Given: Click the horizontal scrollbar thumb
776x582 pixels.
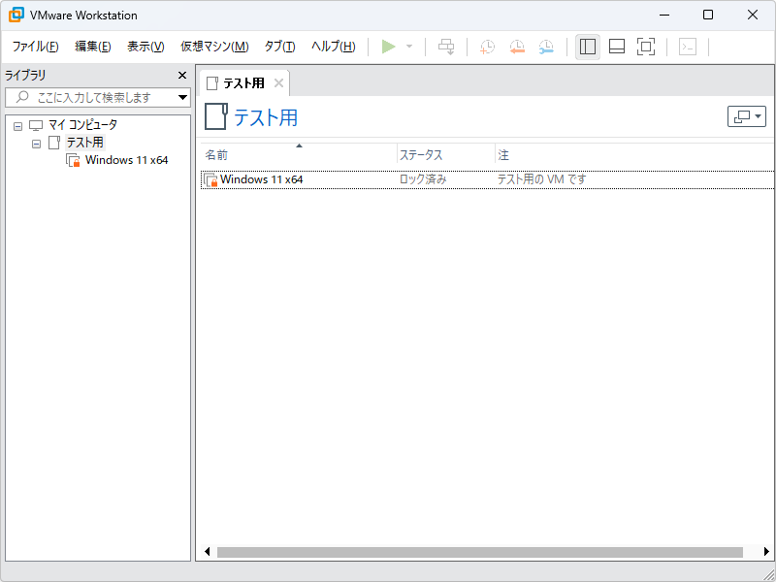Looking at the screenshot, I should point(480,552).
